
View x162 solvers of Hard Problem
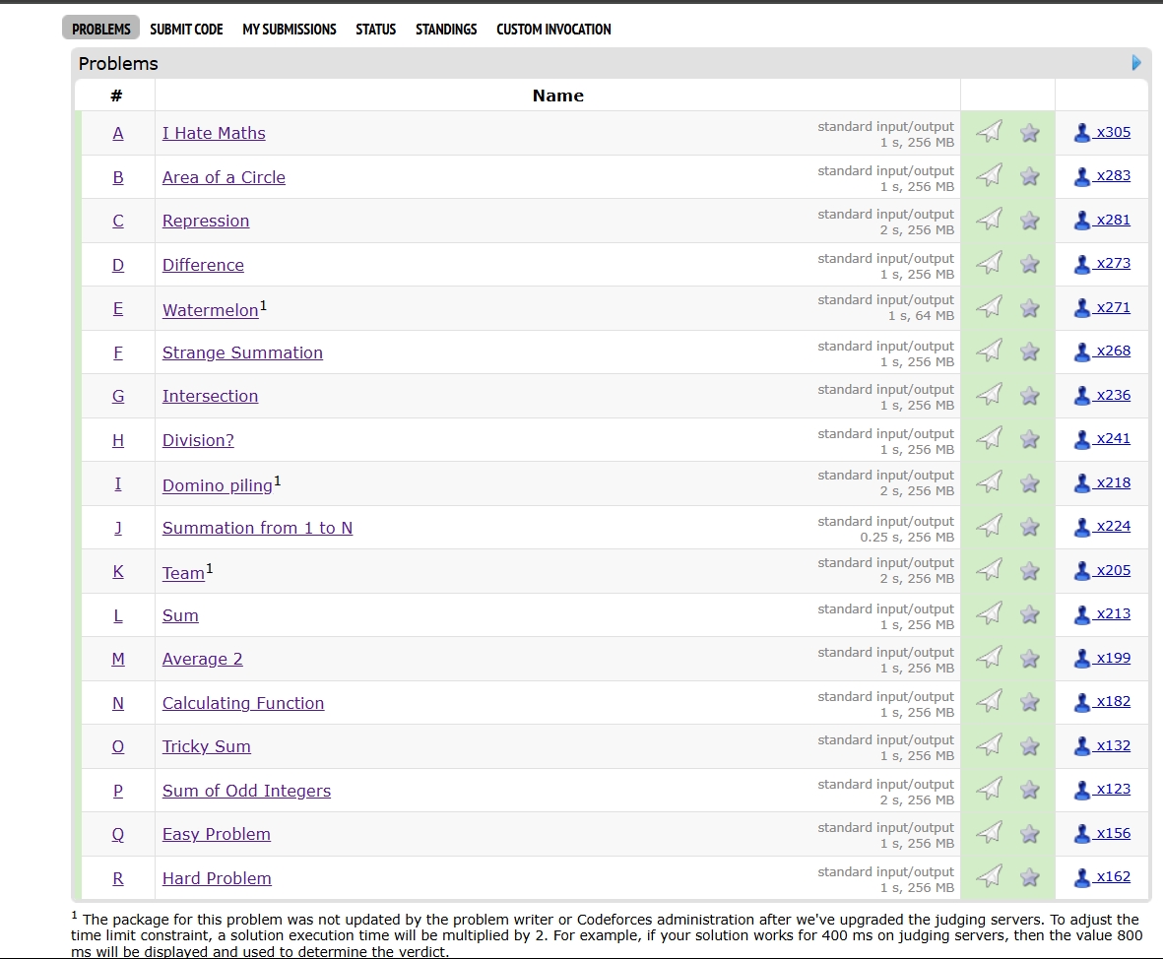click(1102, 876)
